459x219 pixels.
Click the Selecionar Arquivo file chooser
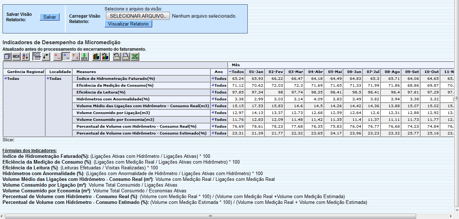(137, 16)
